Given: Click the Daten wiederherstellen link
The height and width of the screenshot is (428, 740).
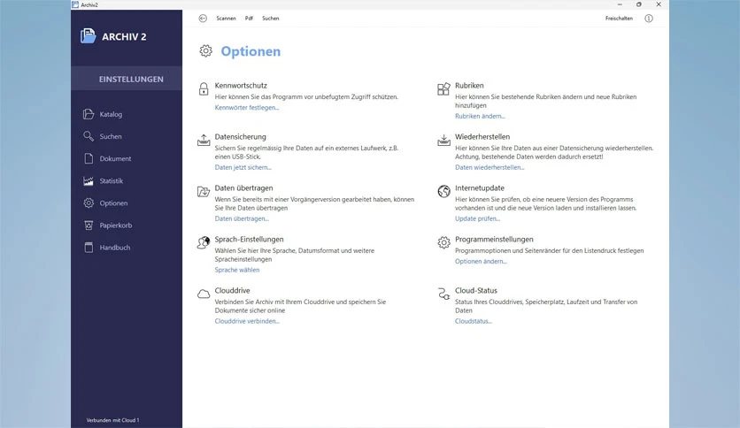Looking at the screenshot, I should (x=489, y=167).
